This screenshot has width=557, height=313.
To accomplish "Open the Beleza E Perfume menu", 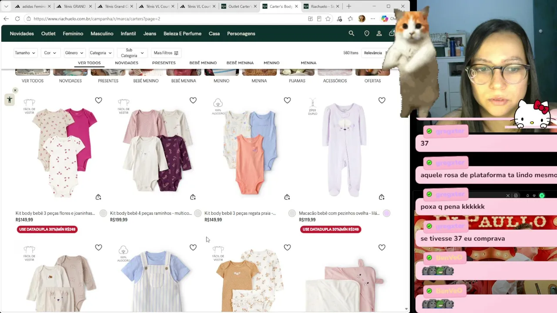I will pyautogui.click(x=182, y=33).
